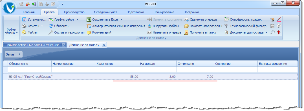The image size is (304, 111).
Task: Open the Настройка ribbon tab
Action: (191, 12)
